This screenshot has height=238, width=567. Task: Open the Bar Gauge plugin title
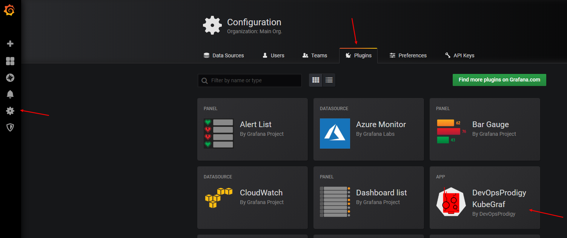pos(490,124)
